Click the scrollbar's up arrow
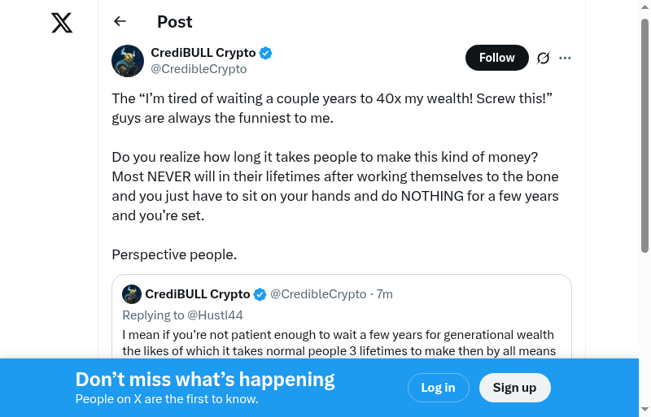Image resolution: width=651 pixels, height=417 pixels. coord(645,7)
